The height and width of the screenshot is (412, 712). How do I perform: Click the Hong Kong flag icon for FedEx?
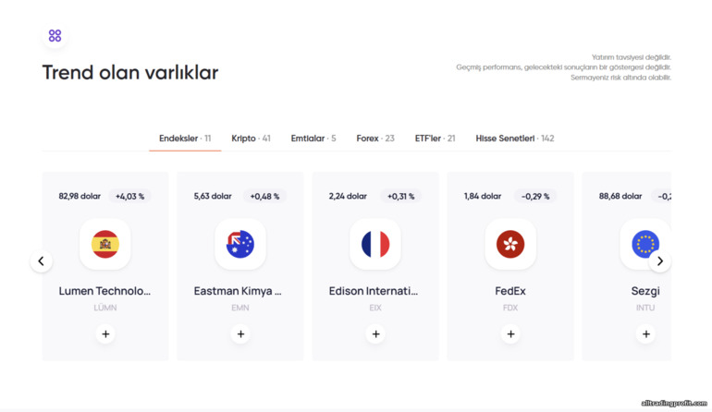pyautogui.click(x=510, y=244)
